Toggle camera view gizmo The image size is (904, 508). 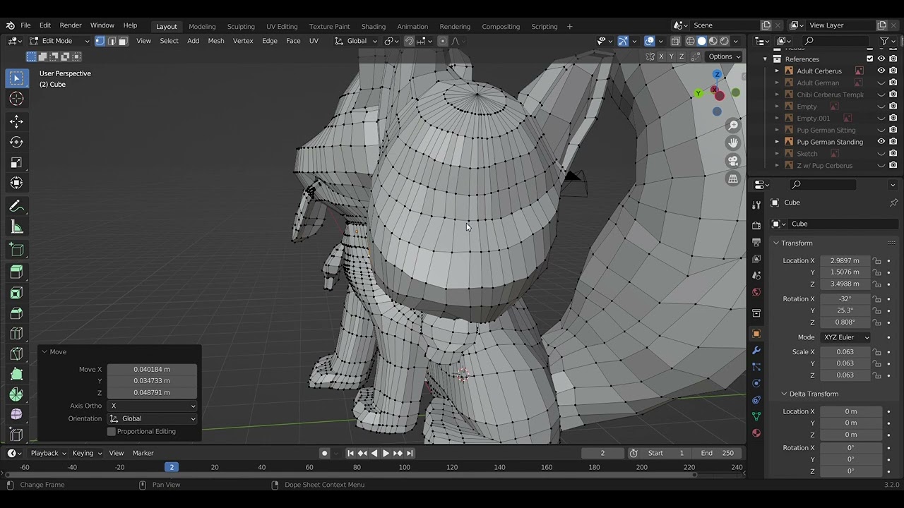(733, 161)
